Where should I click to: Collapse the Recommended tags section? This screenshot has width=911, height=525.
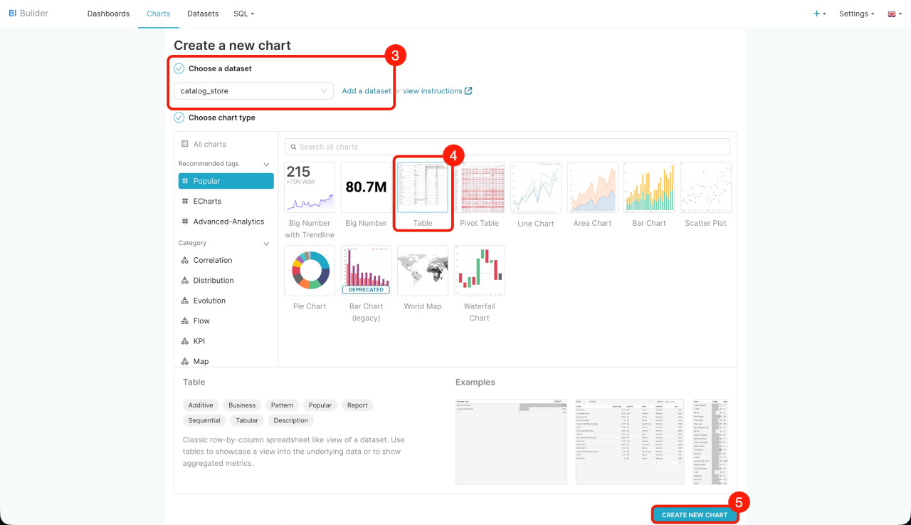(x=266, y=164)
